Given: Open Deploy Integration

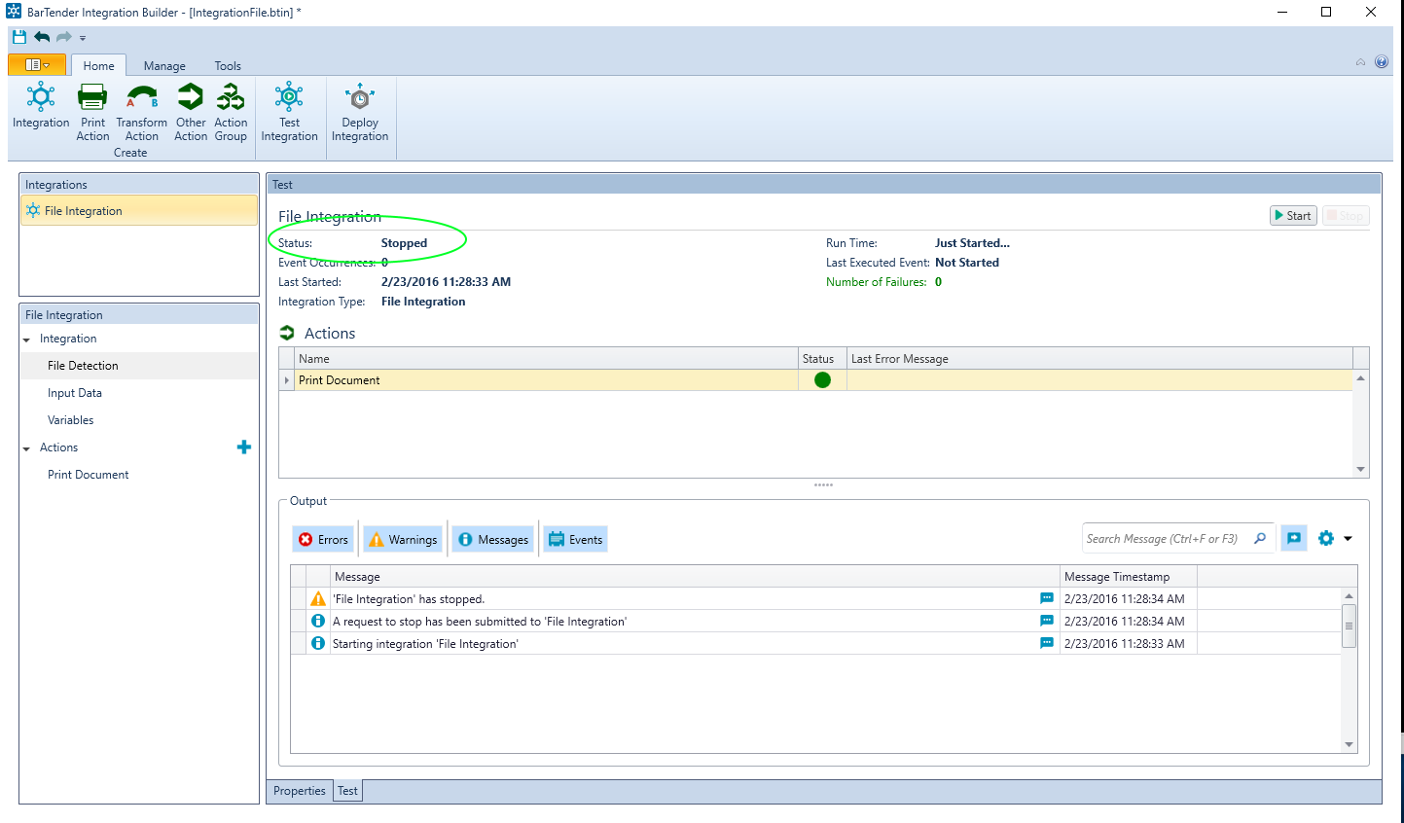Looking at the screenshot, I should pos(360,113).
